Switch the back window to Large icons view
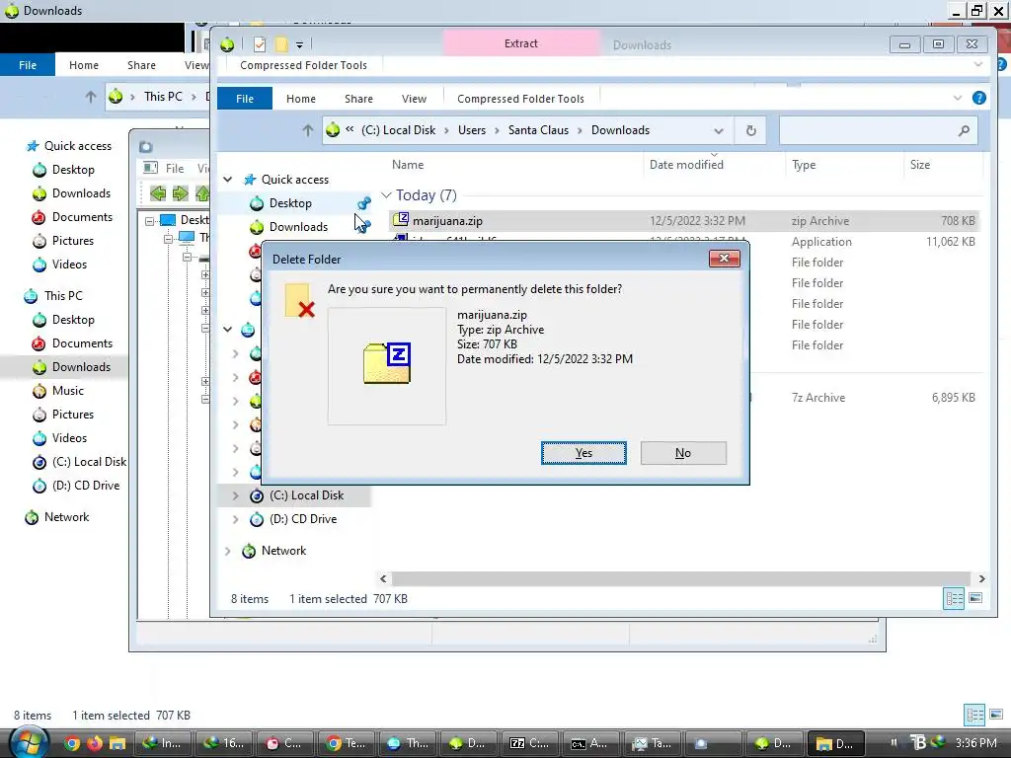This screenshot has height=758, width=1011. click(x=996, y=715)
